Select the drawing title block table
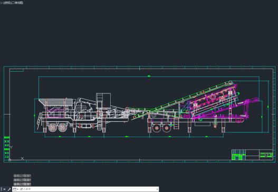 coord(252,155)
